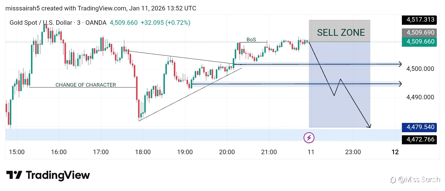The height and width of the screenshot is (191, 445).
Task: Click the purple lightning bolt event icon
Action: 309,138
